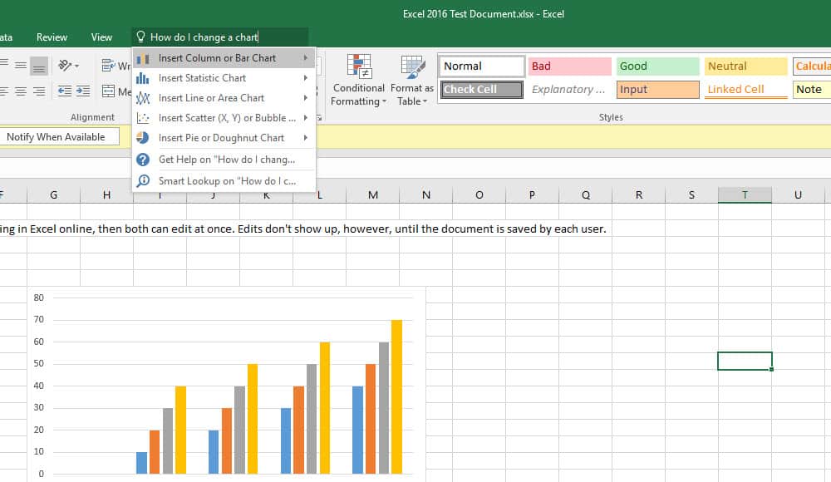
Task: Click the chart's "80" axis label
Action: pos(39,298)
